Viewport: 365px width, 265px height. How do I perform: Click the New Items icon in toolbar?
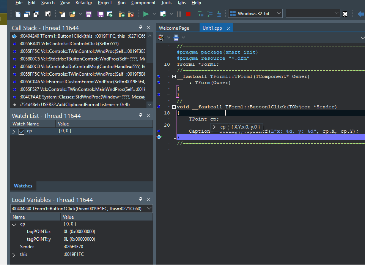(62, 14)
